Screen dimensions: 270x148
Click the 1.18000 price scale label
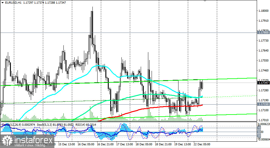tap(264, 11)
